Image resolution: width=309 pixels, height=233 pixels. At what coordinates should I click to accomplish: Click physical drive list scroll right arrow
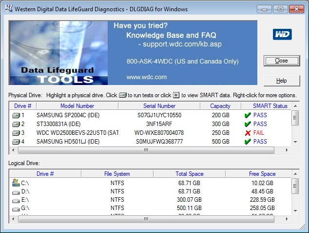point(287,150)
